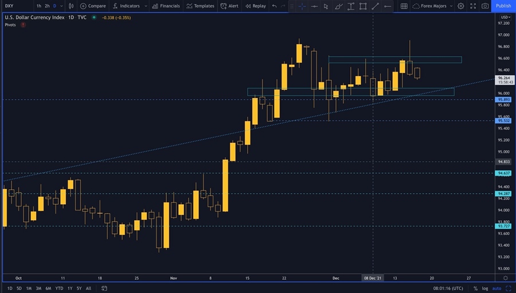Open the Compare symbols dialog

pos(93,6)
